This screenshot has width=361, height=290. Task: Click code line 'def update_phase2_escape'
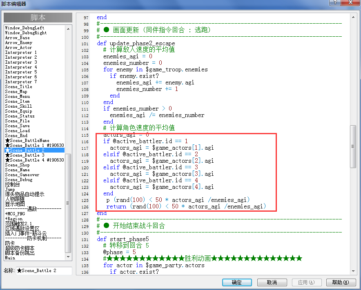(x=136, y=43)
